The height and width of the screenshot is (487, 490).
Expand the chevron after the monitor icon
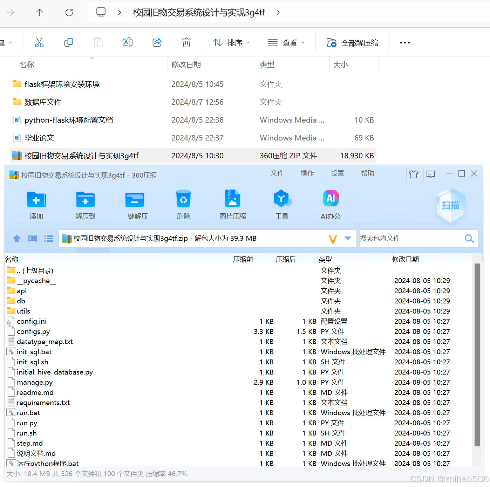point(120,13)
